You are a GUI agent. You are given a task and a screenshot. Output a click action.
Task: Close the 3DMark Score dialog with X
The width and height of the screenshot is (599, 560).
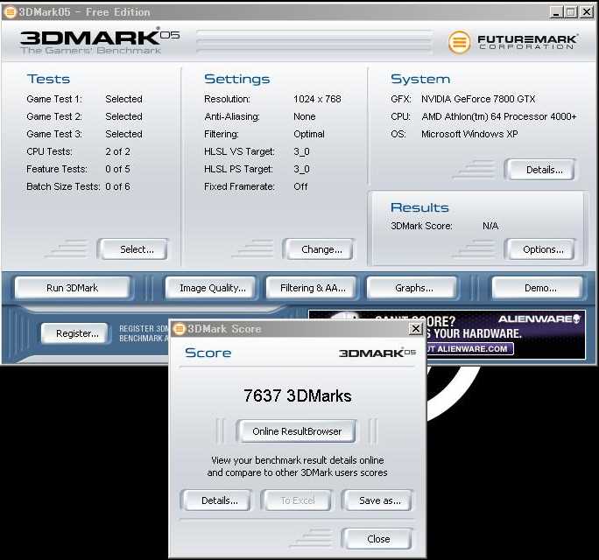[x=415, y=329]
